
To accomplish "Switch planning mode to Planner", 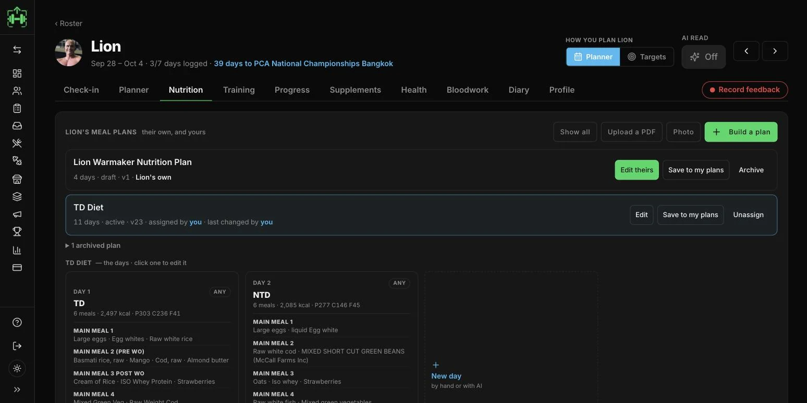I will point(593,57).
